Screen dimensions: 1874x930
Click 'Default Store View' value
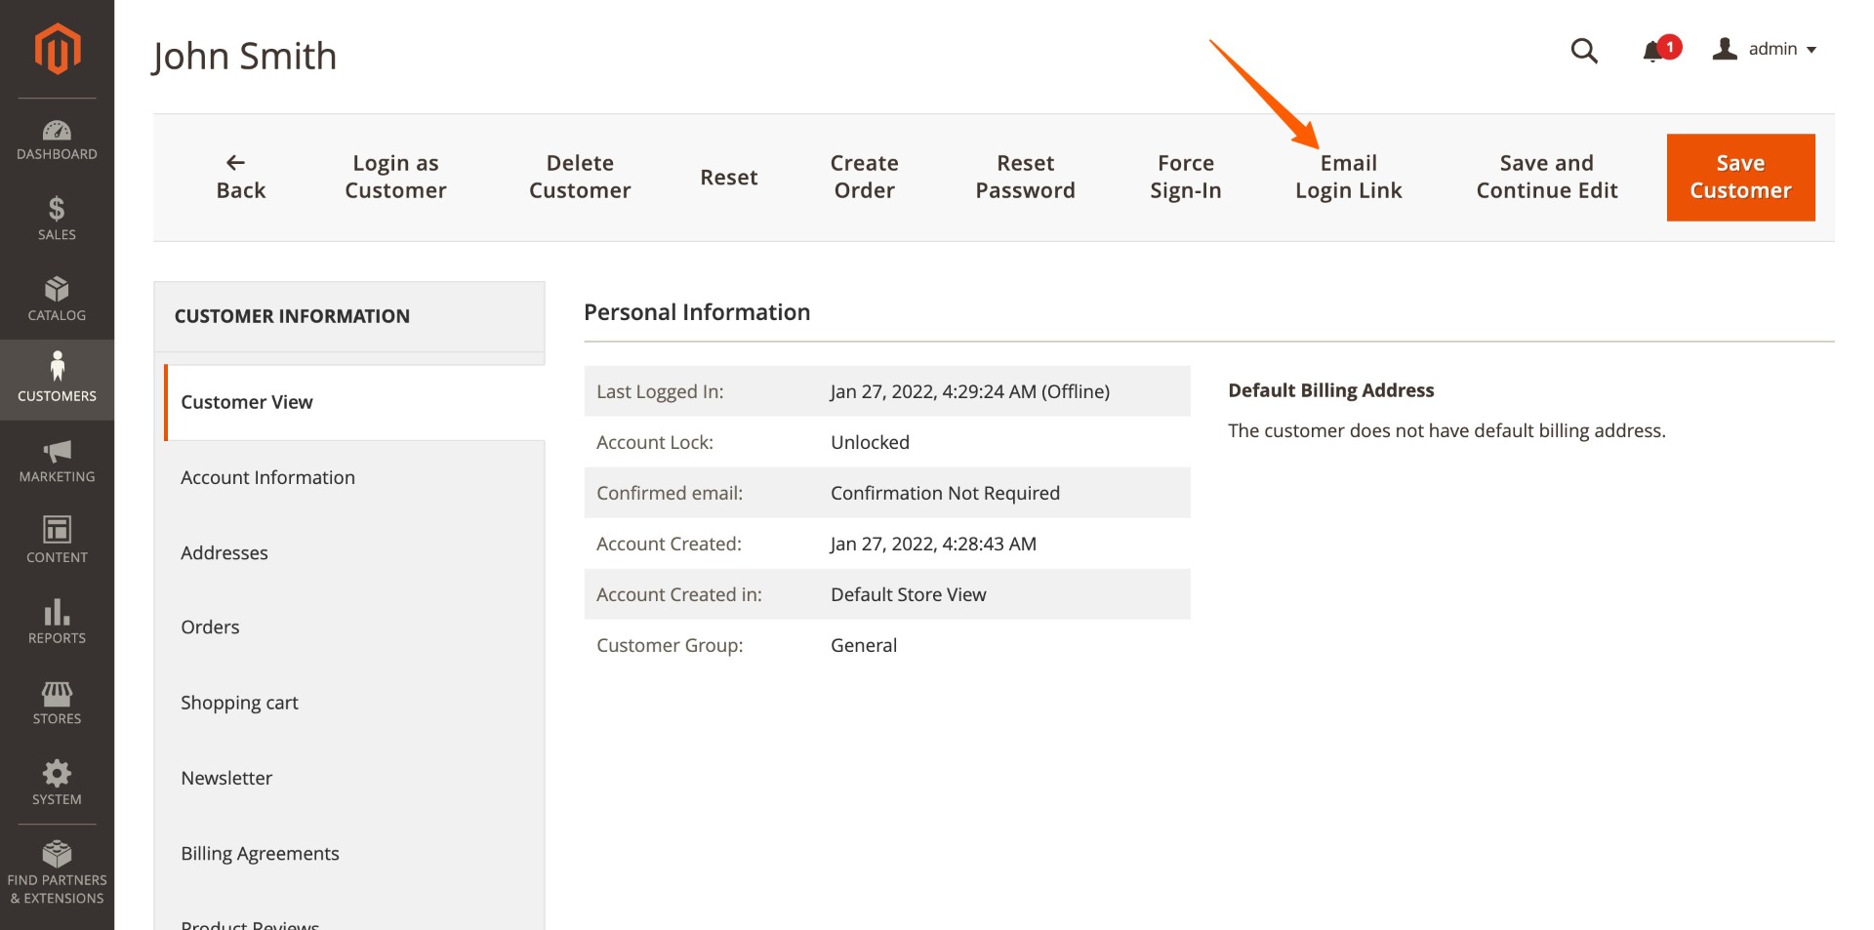pyautogui.click(x=908, y=594)
